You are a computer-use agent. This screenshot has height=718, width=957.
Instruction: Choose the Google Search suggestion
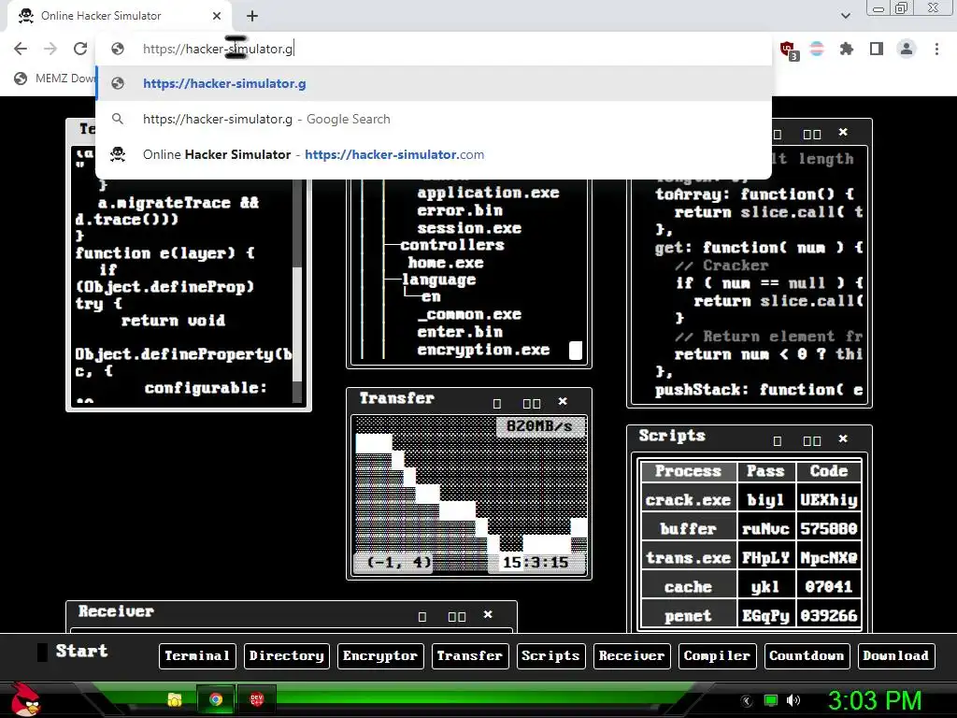coord(434,119)
